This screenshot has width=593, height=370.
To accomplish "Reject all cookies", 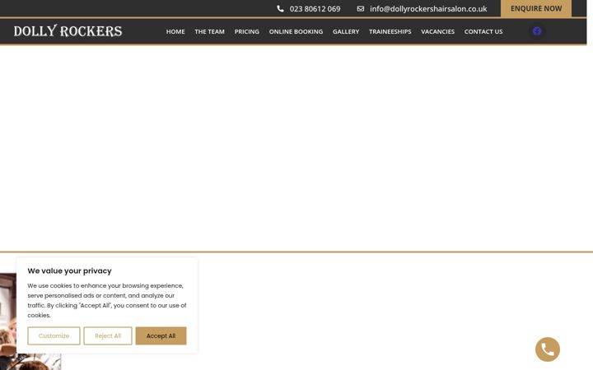I will pyautogui.click(x=108, y=335).
